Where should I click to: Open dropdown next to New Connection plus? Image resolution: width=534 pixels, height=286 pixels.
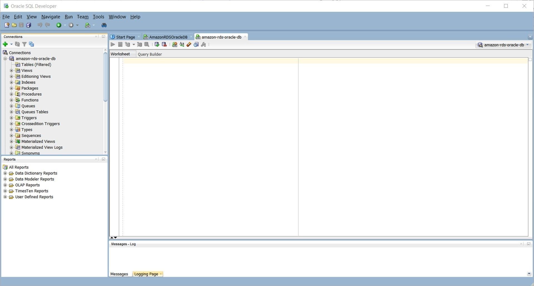tap(11, 44)
